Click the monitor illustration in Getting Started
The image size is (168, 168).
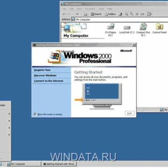click(x=102, y=97)
